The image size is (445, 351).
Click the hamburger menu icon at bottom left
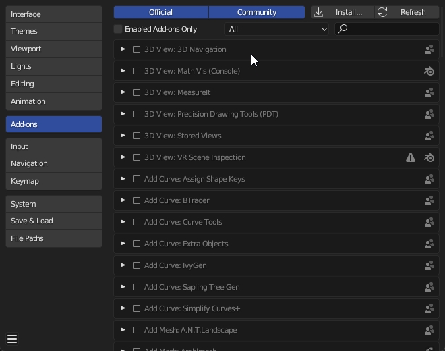pos(12,339)
